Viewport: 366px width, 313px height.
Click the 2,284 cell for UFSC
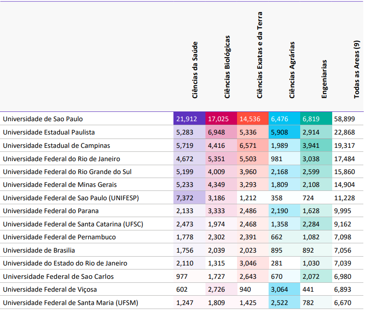(x=316, y=224)
